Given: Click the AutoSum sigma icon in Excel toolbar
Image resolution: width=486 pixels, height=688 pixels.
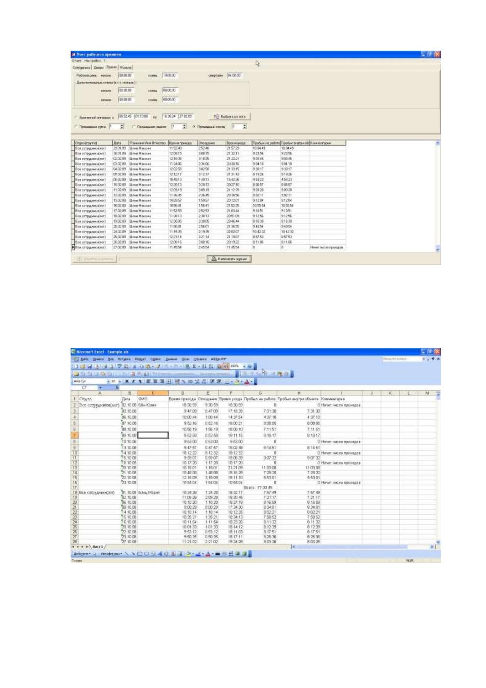Looking at the screenshot, I should pos(194,366).
